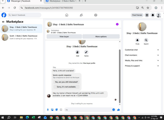Open Task View on the taskbar

pyautogui.click(x=15, y=118)
